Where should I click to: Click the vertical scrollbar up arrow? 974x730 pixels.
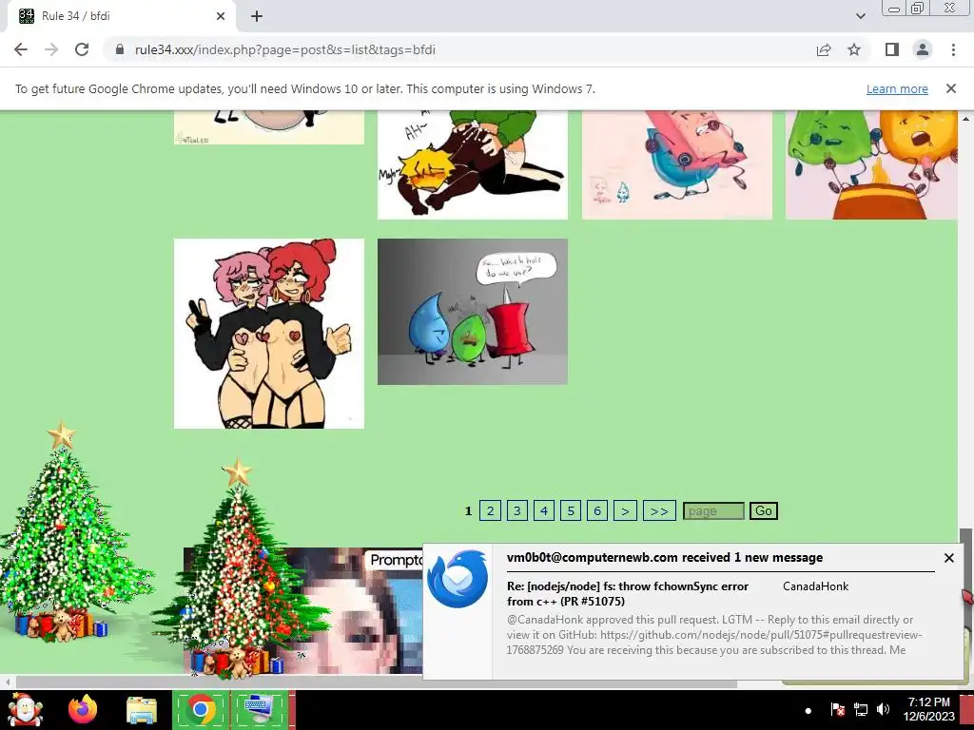click(x=965, y=118)
